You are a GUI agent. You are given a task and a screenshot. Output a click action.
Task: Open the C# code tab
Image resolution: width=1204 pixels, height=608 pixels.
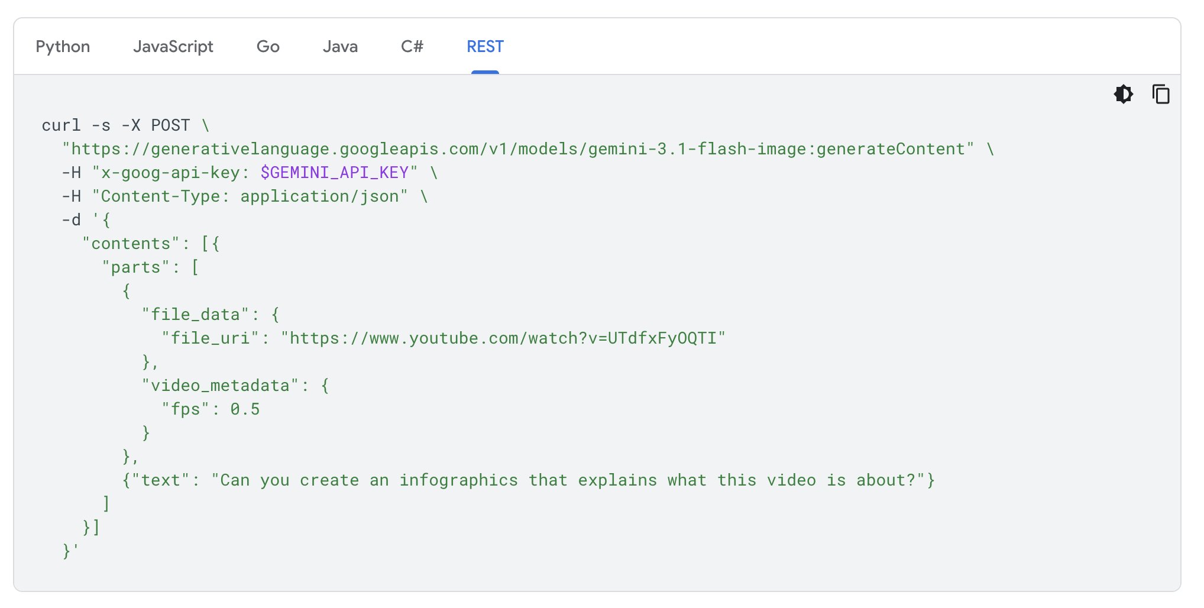[412, 47]
